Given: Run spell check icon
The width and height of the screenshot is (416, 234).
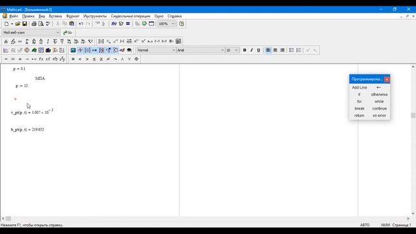Looking at the screenshot, I should (x=47, y=24).
